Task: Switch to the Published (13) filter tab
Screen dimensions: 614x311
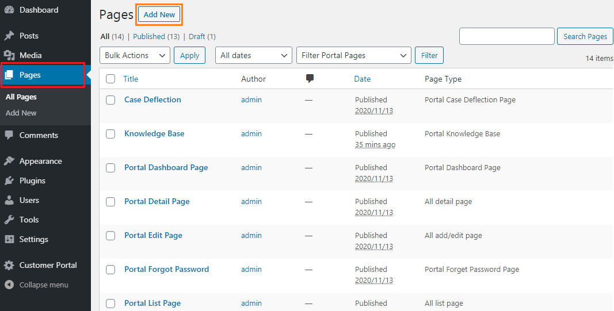Action: click(x=156, y=36)
